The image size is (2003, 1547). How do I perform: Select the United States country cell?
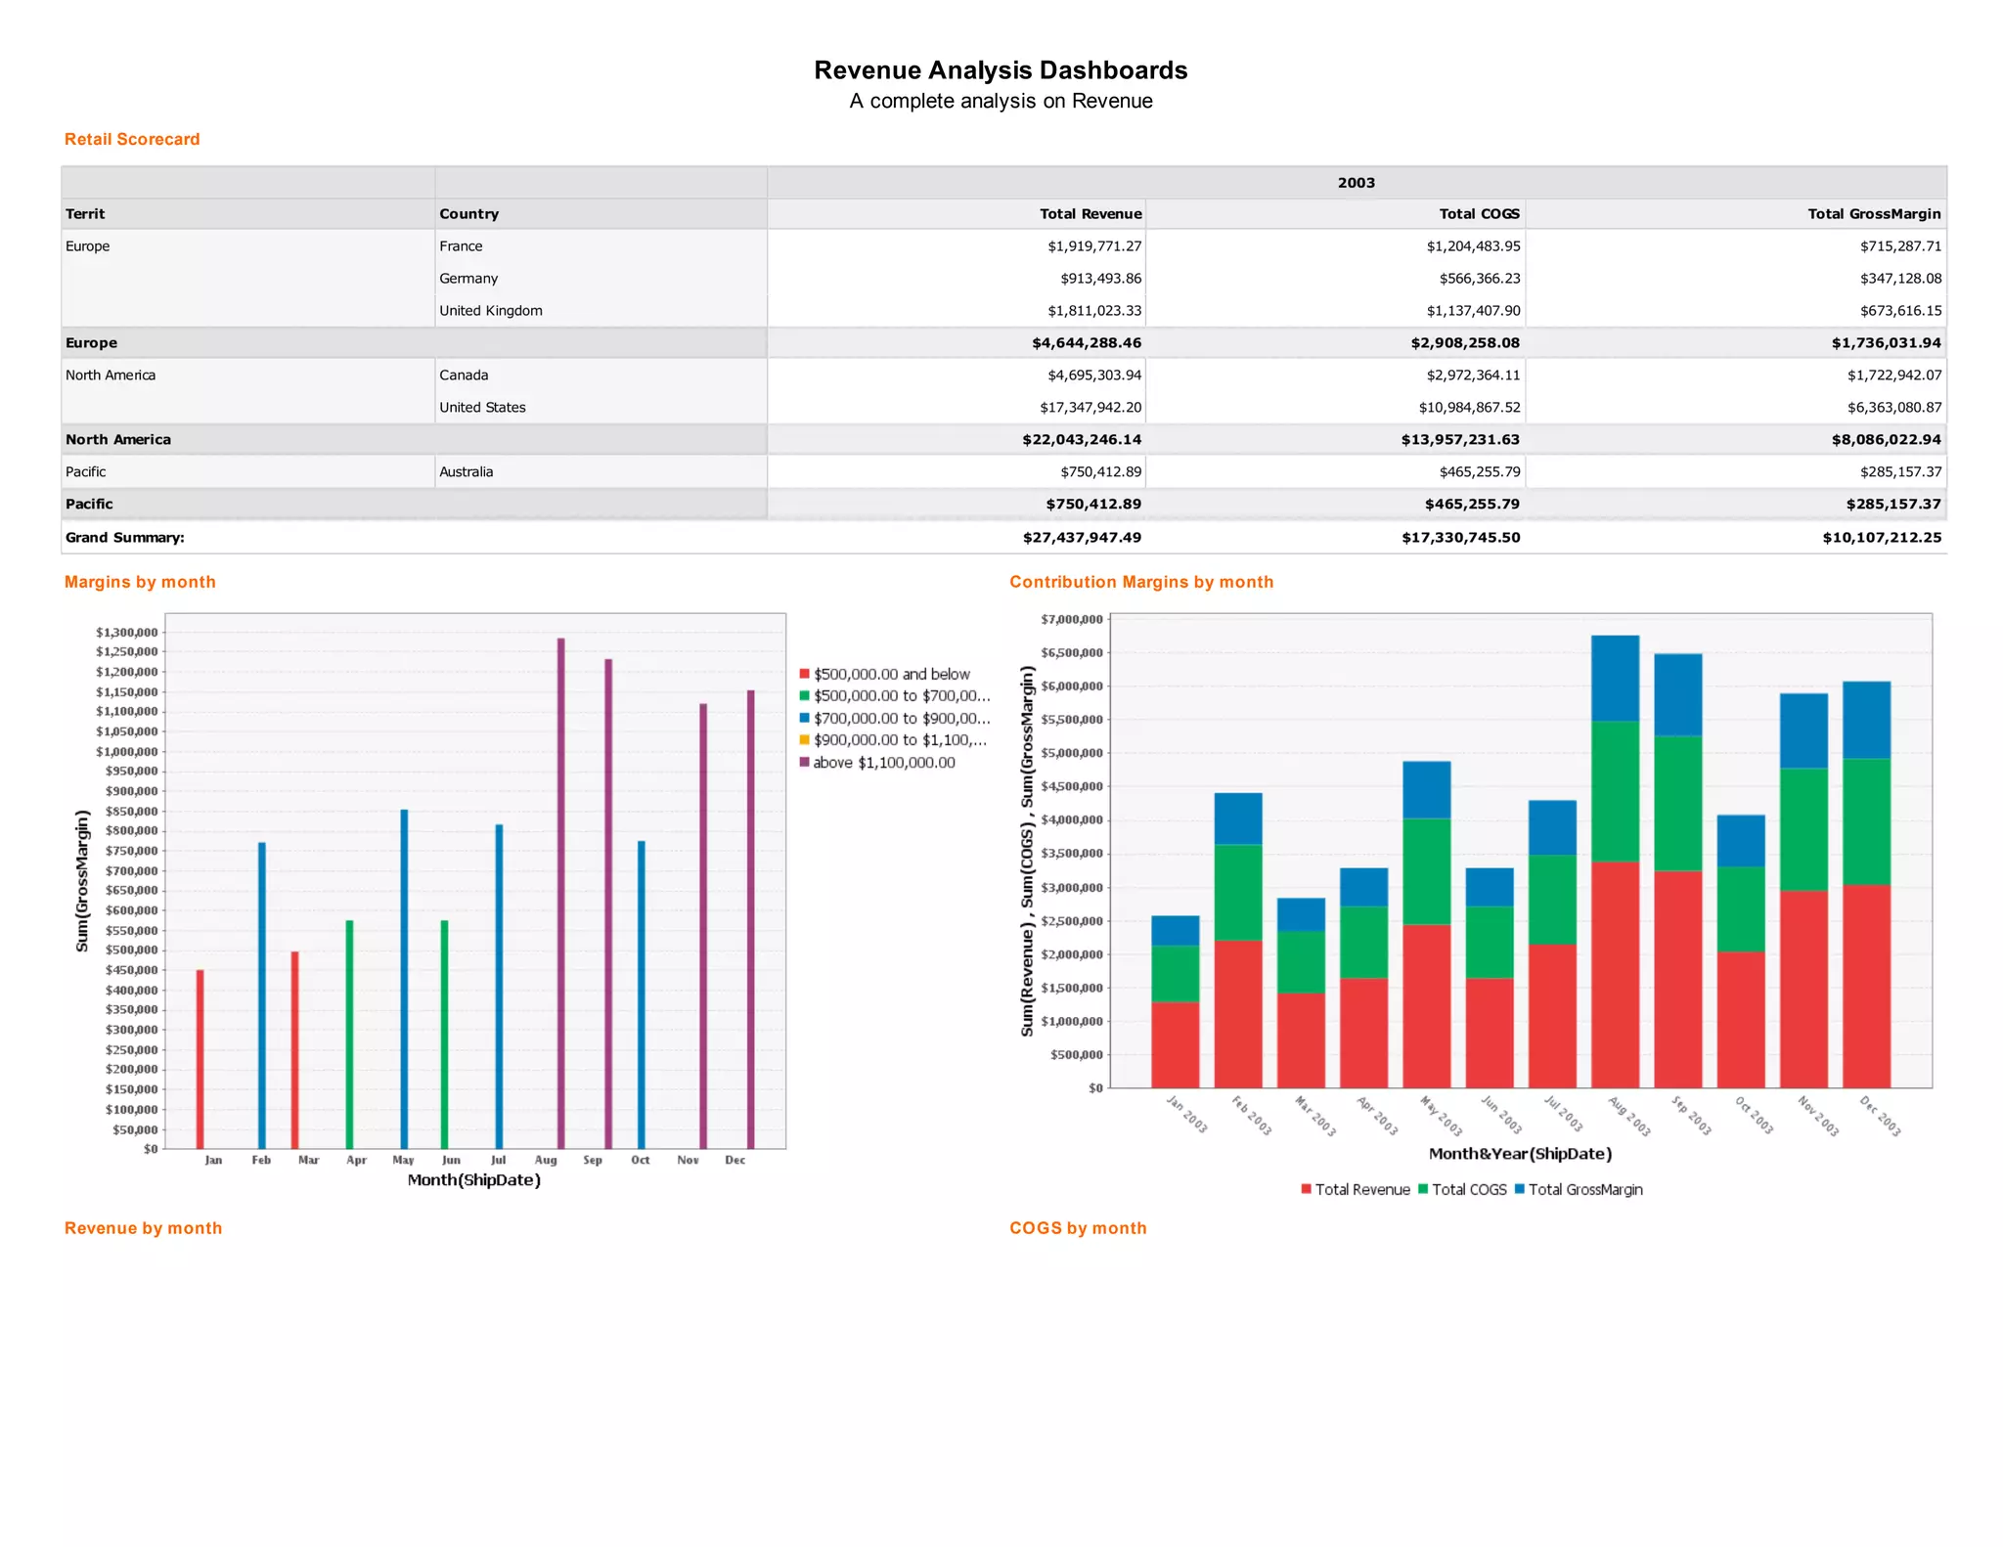(482, 407)
